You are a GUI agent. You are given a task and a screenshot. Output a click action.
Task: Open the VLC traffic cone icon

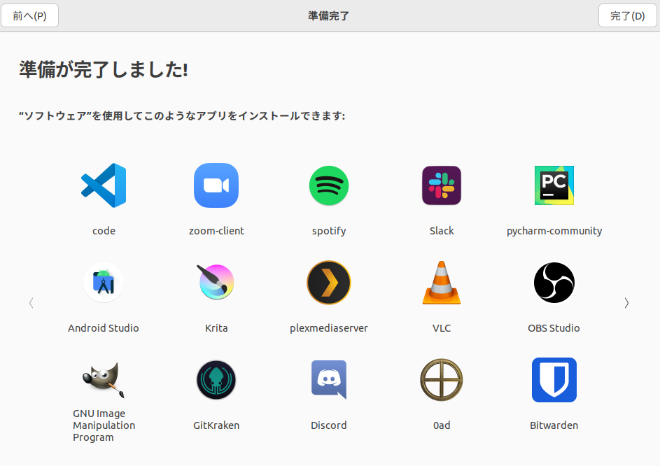tap(442, 283)
